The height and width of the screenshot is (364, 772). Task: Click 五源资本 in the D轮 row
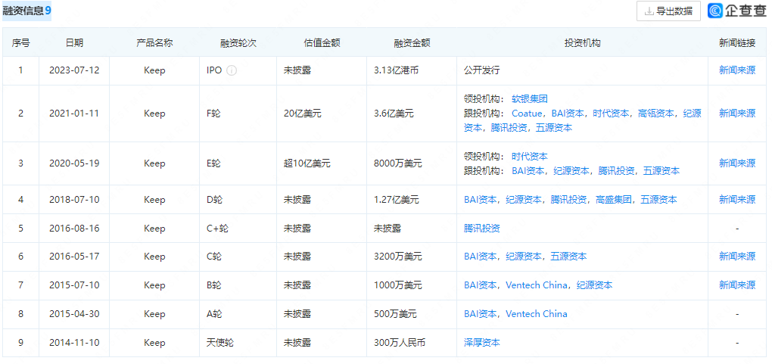click(658, 200)
